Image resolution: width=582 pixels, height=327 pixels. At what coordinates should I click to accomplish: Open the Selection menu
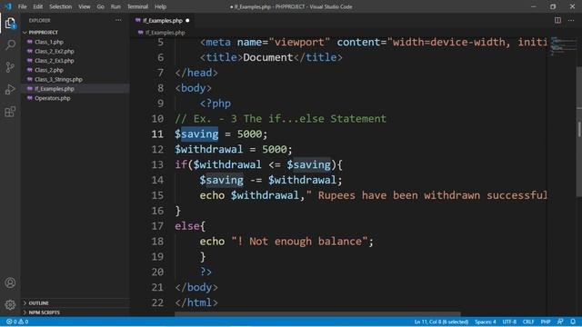click(61, 6)
